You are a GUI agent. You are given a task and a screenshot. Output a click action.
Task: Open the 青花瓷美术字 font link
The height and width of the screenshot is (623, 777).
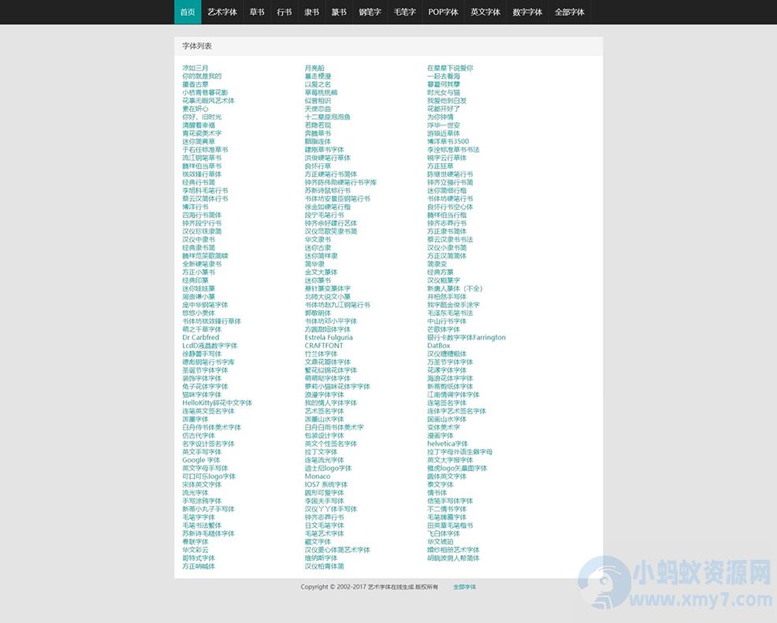click(202, 133)
